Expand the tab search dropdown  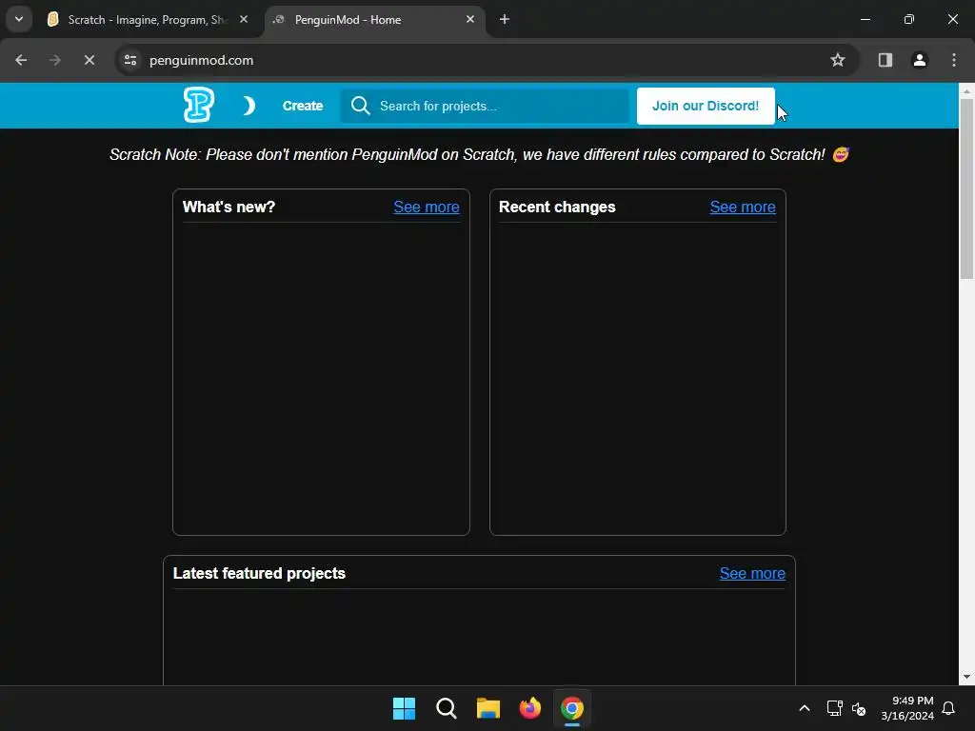click(19, 19)
